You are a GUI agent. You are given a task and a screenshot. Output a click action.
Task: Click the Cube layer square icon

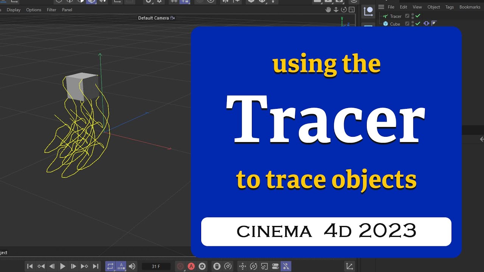(x=407, y=24)
